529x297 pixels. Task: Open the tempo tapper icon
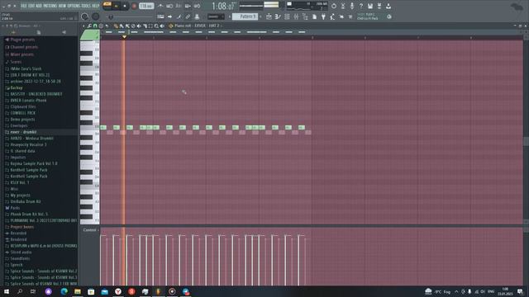332,16
